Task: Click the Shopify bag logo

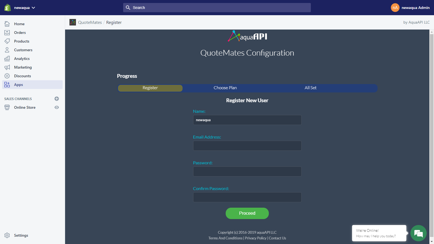Action: point(8,8)
